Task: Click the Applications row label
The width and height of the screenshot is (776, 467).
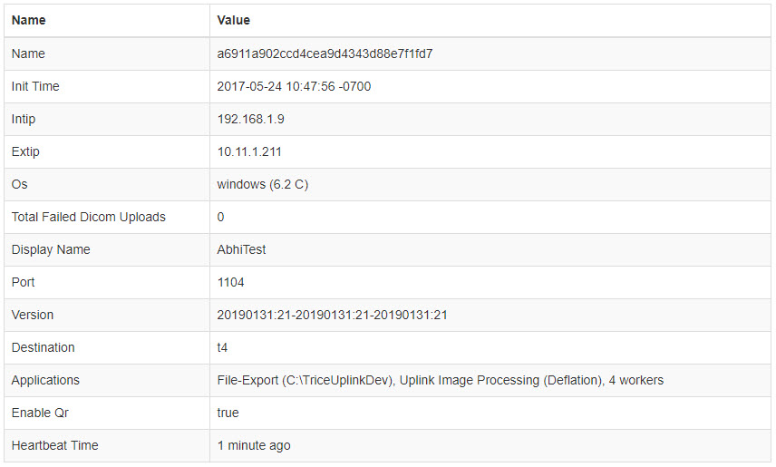Action: tap(45, 380)
